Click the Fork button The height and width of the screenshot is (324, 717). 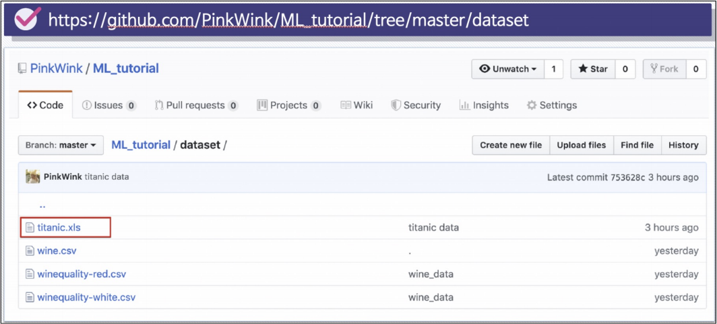pos(664,69)
